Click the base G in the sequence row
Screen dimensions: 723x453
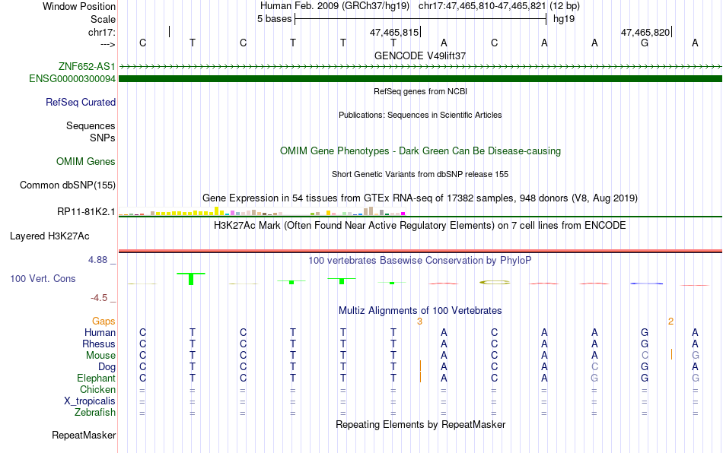click(645, 43)
